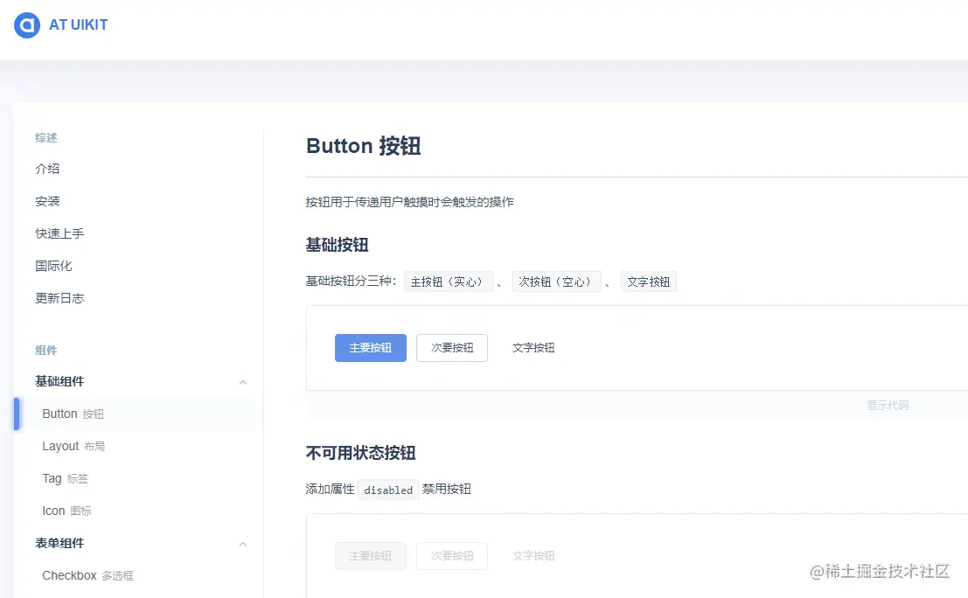Click the Button 按钮 page title
This screenshot has width=968, height=598.
tap(364, 146)
